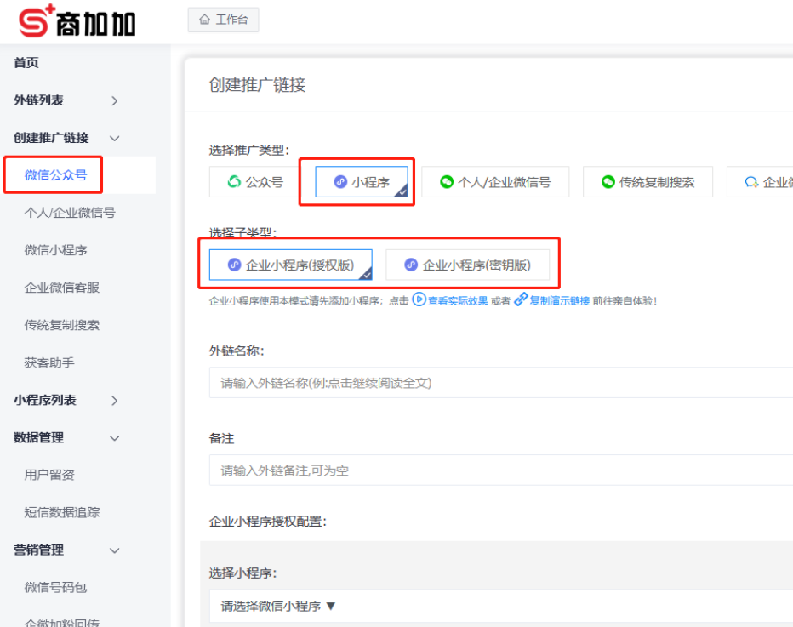Choose 企业小程序(授权版) sub-type

(x=291, y=264)
